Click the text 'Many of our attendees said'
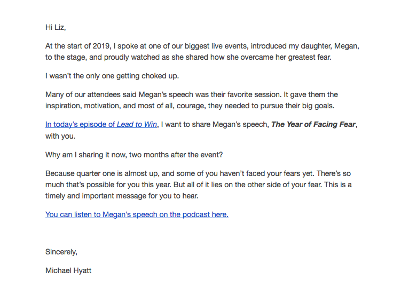 [x=91, y=94]
